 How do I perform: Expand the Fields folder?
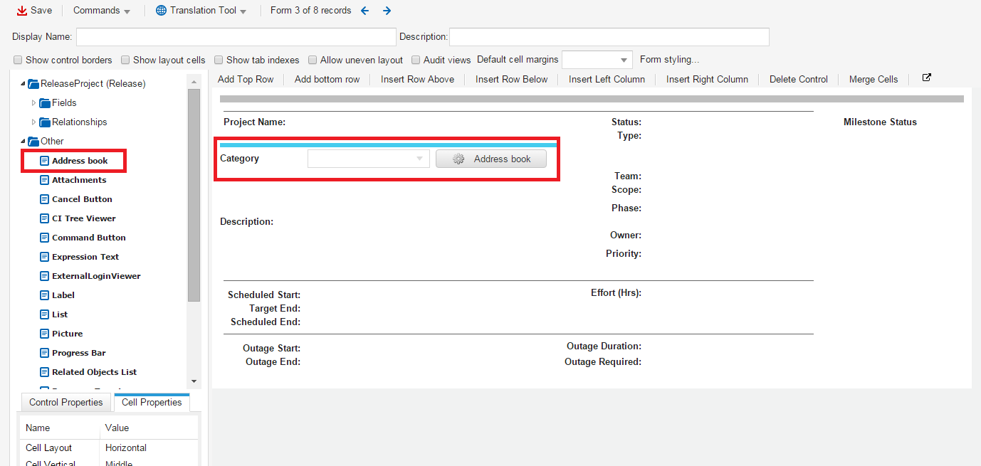click(x=33, y=102)
